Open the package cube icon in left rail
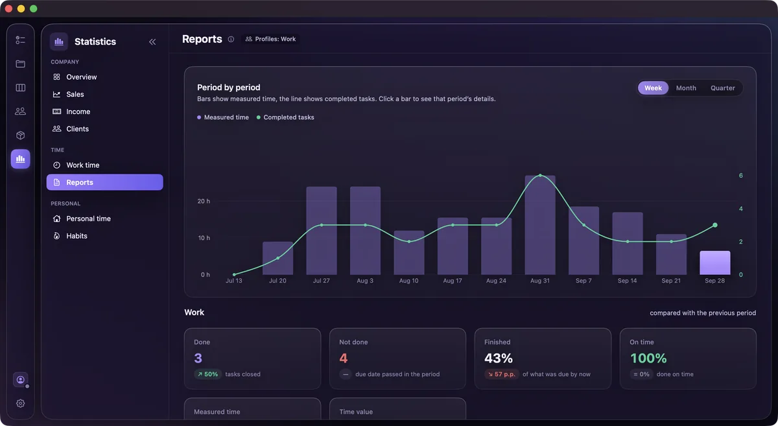Screen dimensions: 778x426 tap(20, 136)
